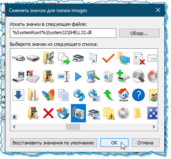Choose the two text documents icon
This screenshot has width=171, height=159.
63,95
